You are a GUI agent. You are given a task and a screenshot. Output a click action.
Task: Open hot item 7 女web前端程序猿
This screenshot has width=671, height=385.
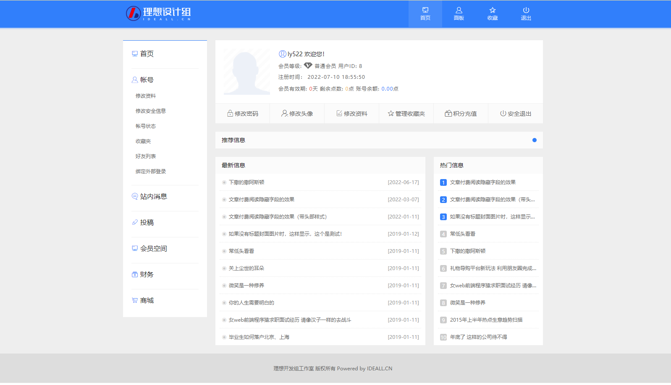tap(493, 286)
